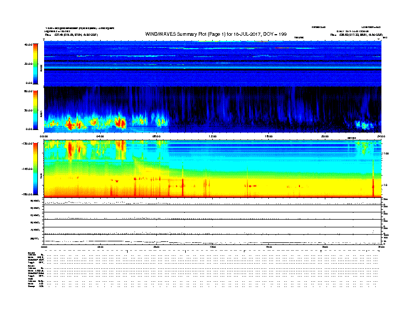The width and height of the screenshot is (411, 317).
Task: Click the 20.00 label on RAD2 scale
Action: tap(29, 64)
